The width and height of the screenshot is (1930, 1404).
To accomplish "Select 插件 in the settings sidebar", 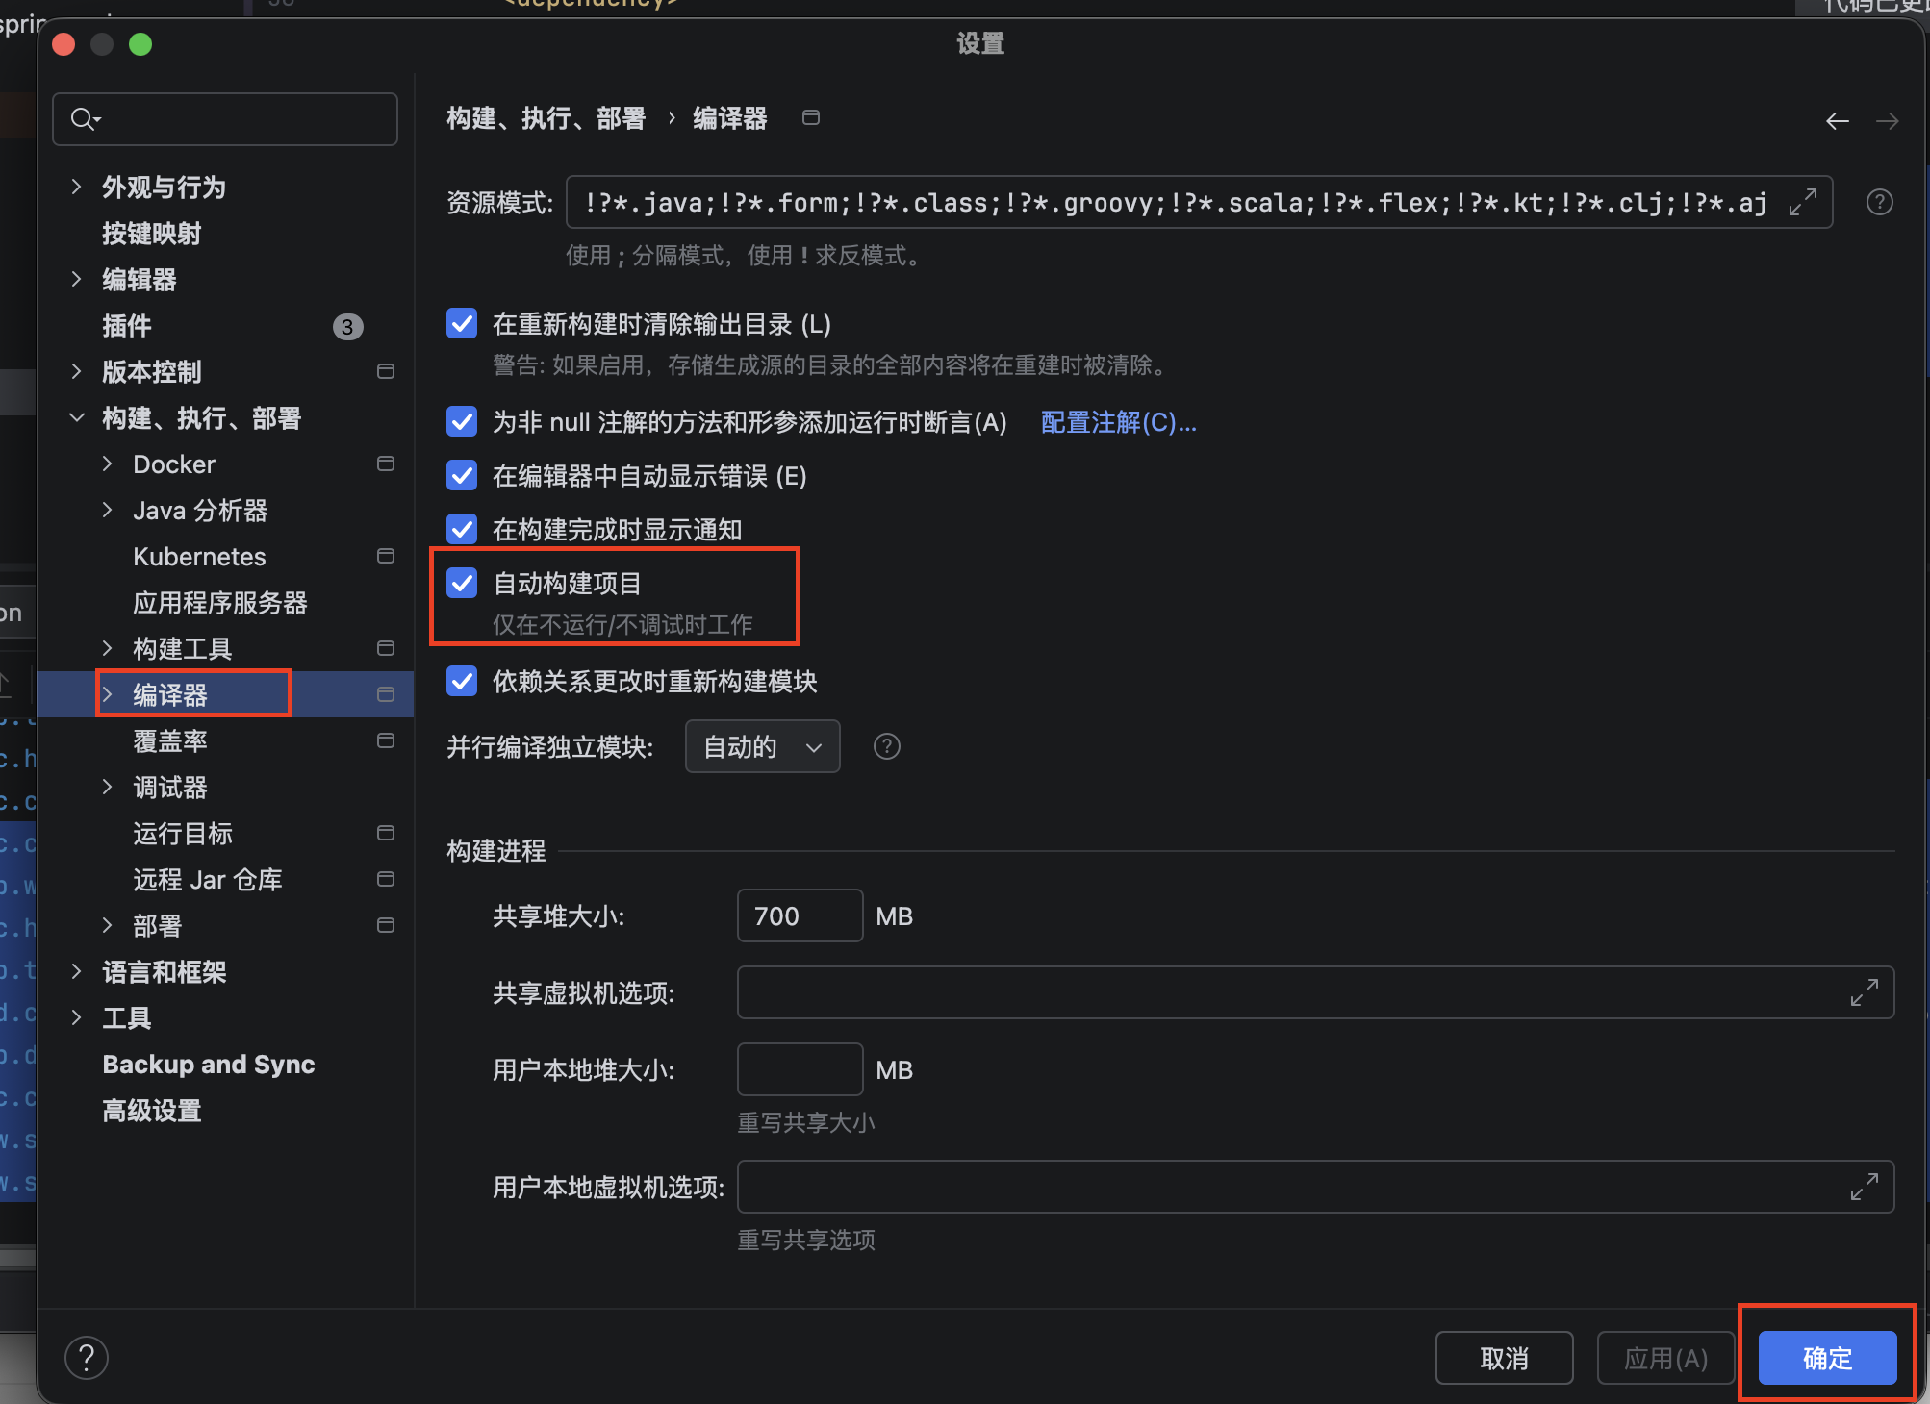I will click(127, 326).
